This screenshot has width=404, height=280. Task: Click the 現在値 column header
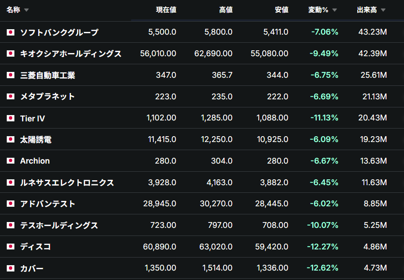(x=166, y=10)
